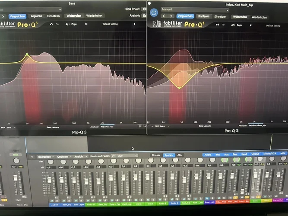The width and height of the screenshot is (288, 216).
Task: Click undo arrow in the Bass Pro-Q 3
Action: pyautogui.click(x=51, y=25)
